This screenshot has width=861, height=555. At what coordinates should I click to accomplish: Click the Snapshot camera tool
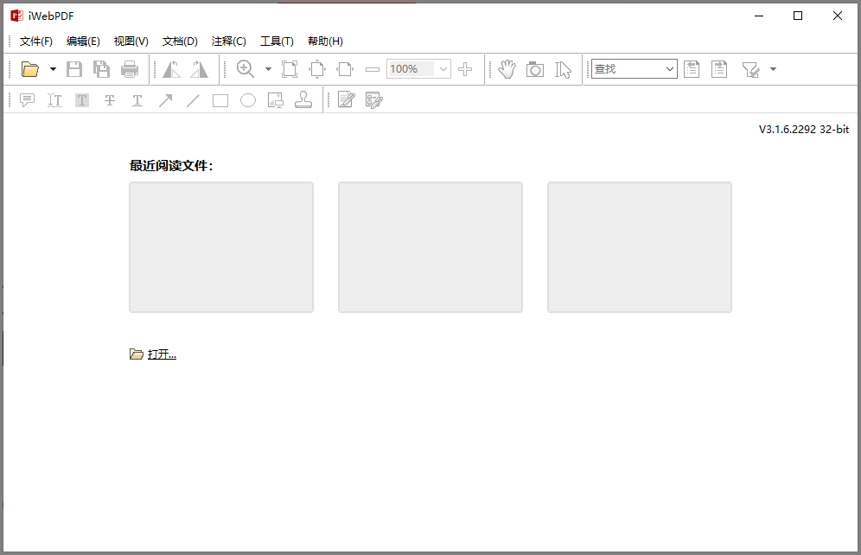(535, 69)
